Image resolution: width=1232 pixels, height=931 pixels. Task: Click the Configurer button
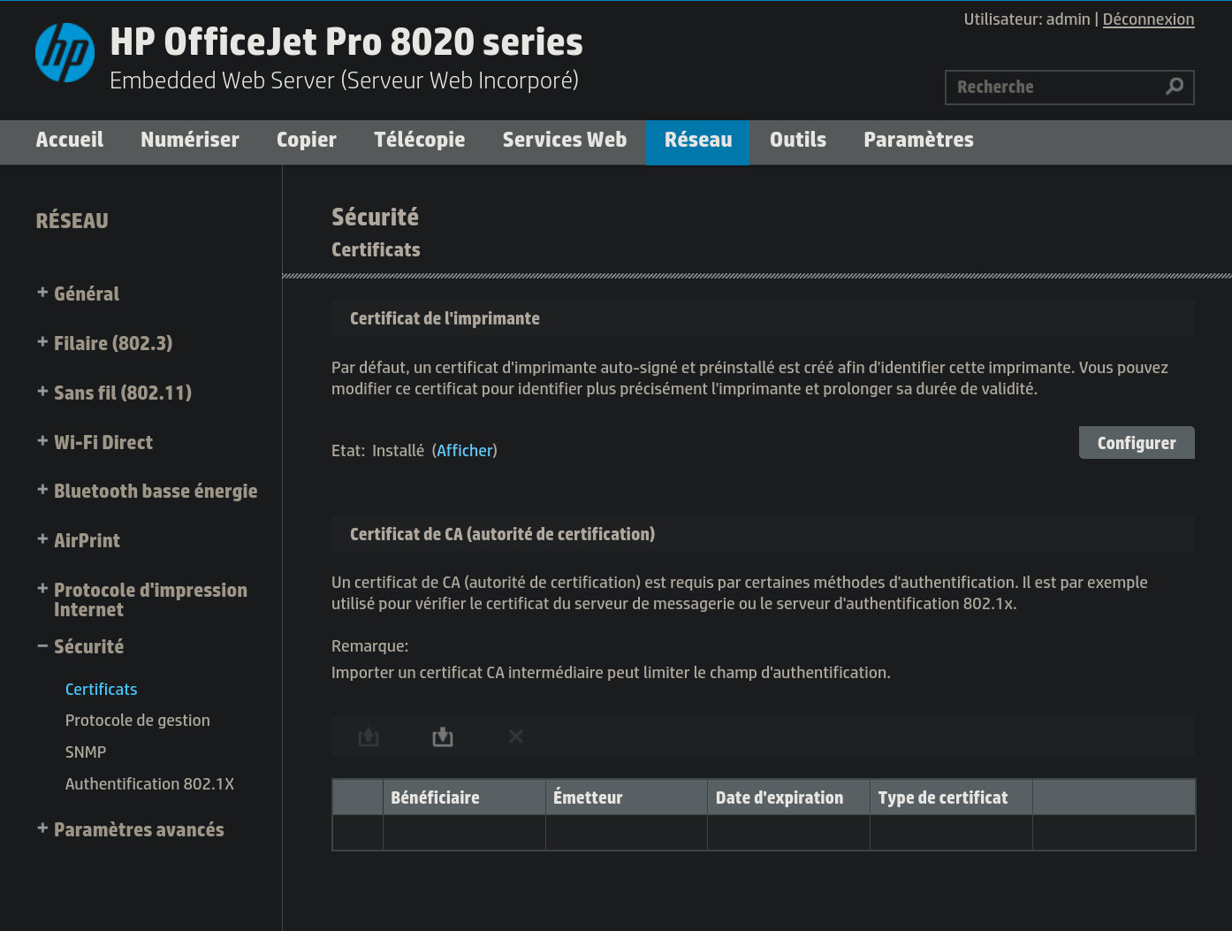click(x=1137, y=443)
